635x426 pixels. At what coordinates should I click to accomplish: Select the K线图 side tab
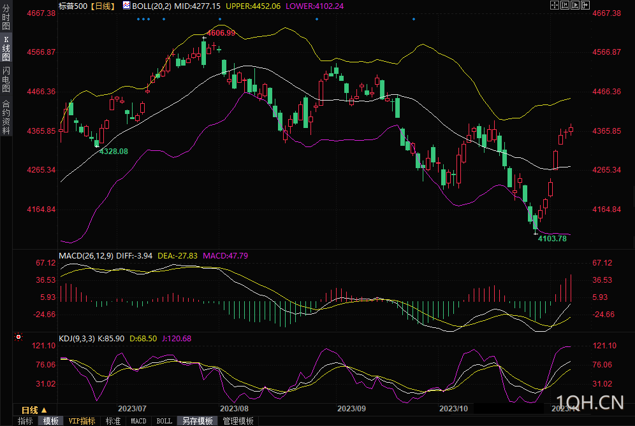tap(6, 48)
